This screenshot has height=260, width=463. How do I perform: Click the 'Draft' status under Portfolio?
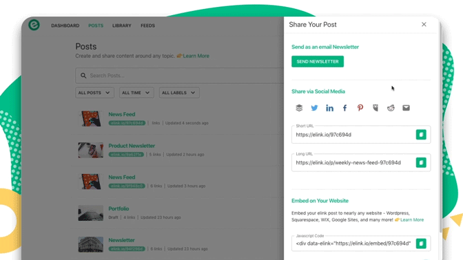[x=113, y=217]
